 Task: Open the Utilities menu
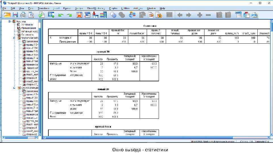click(125, 8)
